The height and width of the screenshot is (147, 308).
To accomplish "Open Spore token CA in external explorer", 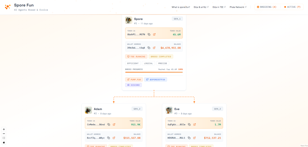I will pyautogui.click(x=154, y=34).
